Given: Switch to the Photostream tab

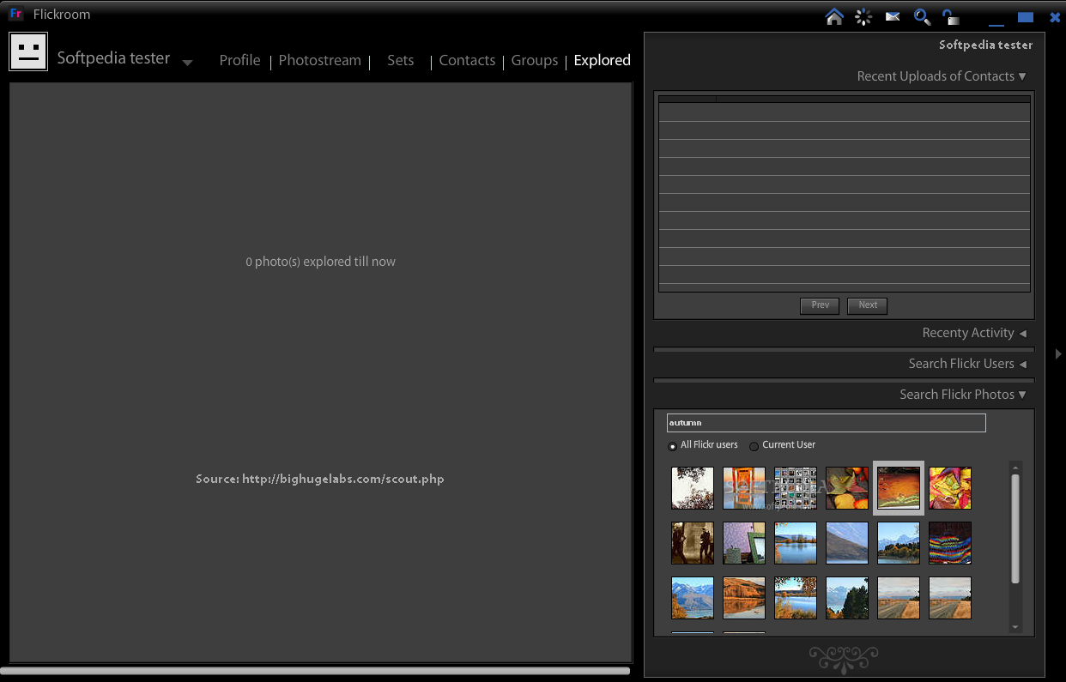Looking at the screenshot, I should tap(319, 60).
